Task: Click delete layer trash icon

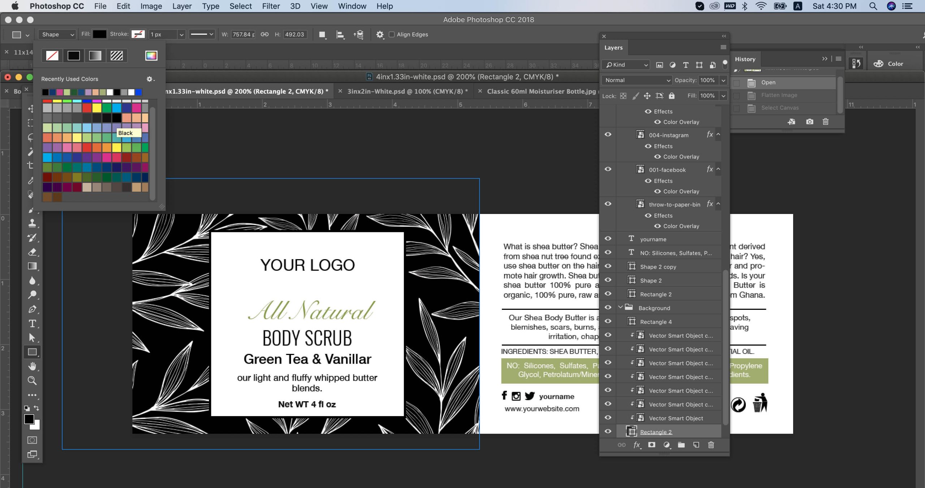Action: pos(711,445)
